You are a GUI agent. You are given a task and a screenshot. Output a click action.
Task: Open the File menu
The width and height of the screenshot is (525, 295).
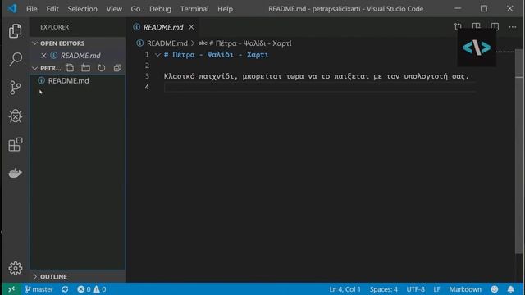coord(32,9)
